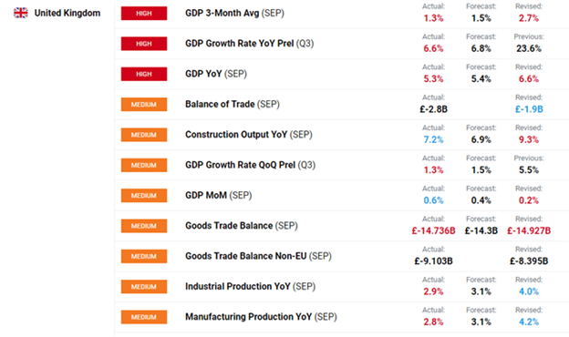569x337 pixels.
Task: Open Manufacturing Production YoY (SEP) event
Action: tap(261, 317)
